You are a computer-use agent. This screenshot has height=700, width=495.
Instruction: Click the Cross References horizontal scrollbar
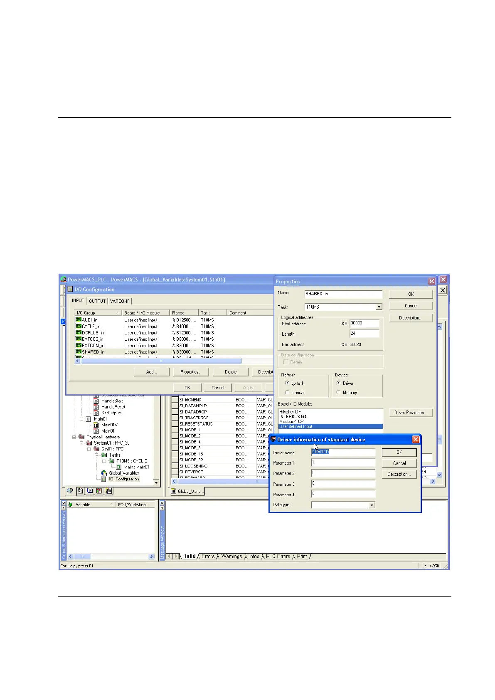[x=83, y=556]
